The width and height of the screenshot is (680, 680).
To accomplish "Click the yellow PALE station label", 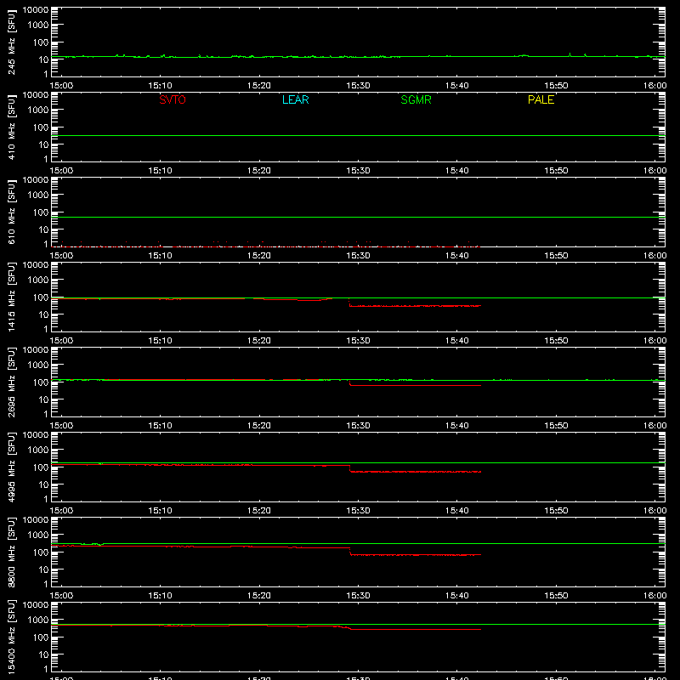I will pyautogui.click(x=541, y=99).
